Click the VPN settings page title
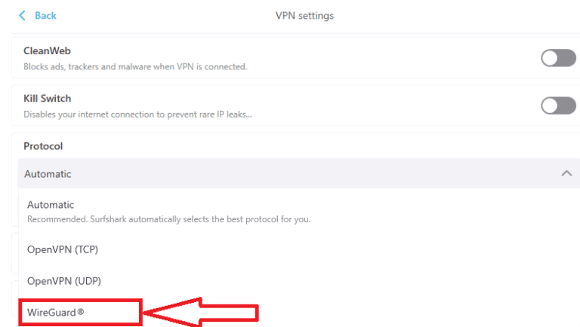 coord(305,16)
